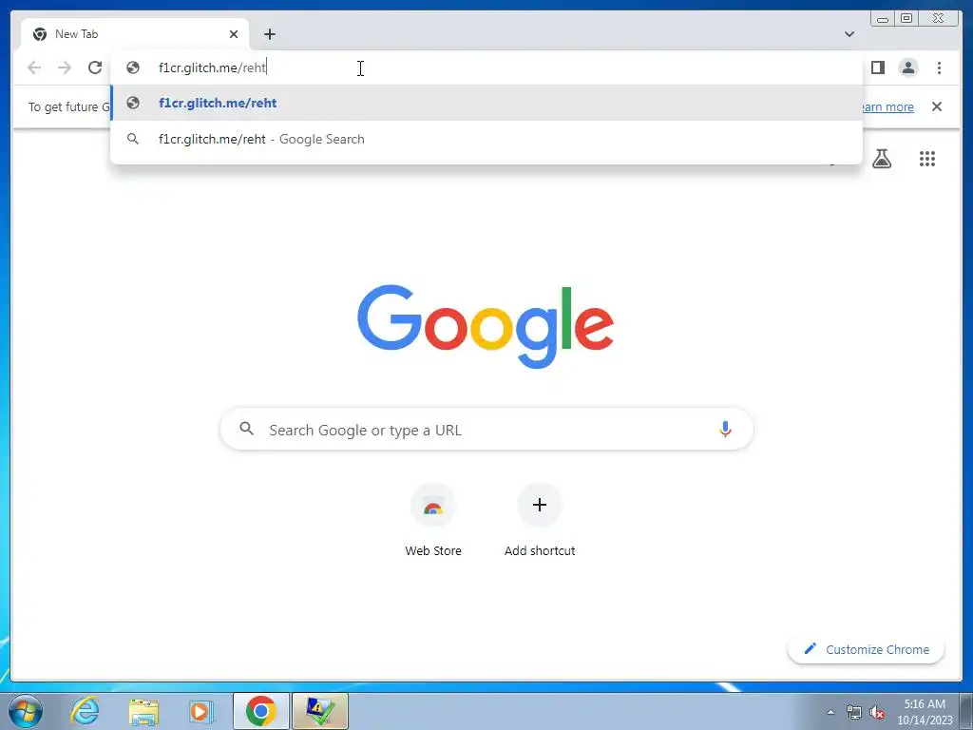
Task: Click Add shortcut tile
Action: click(x=540, y=520)
